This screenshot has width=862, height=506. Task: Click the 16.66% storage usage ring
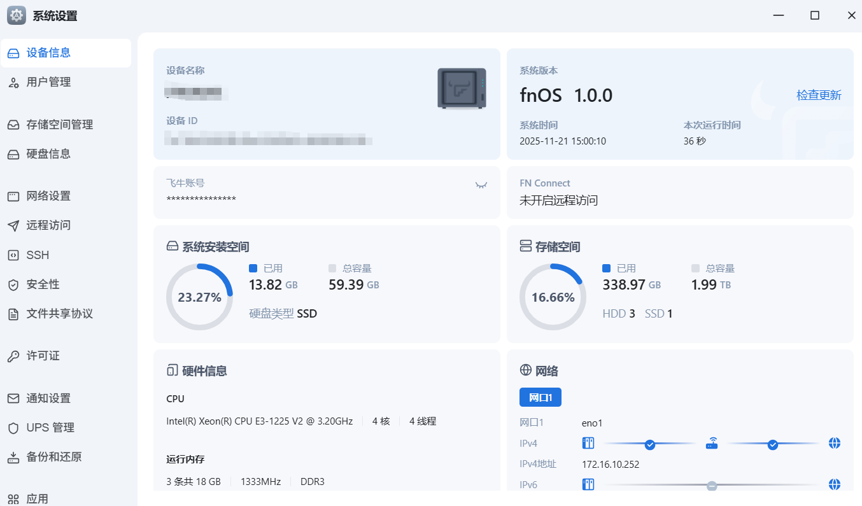[x=553, y=297]
